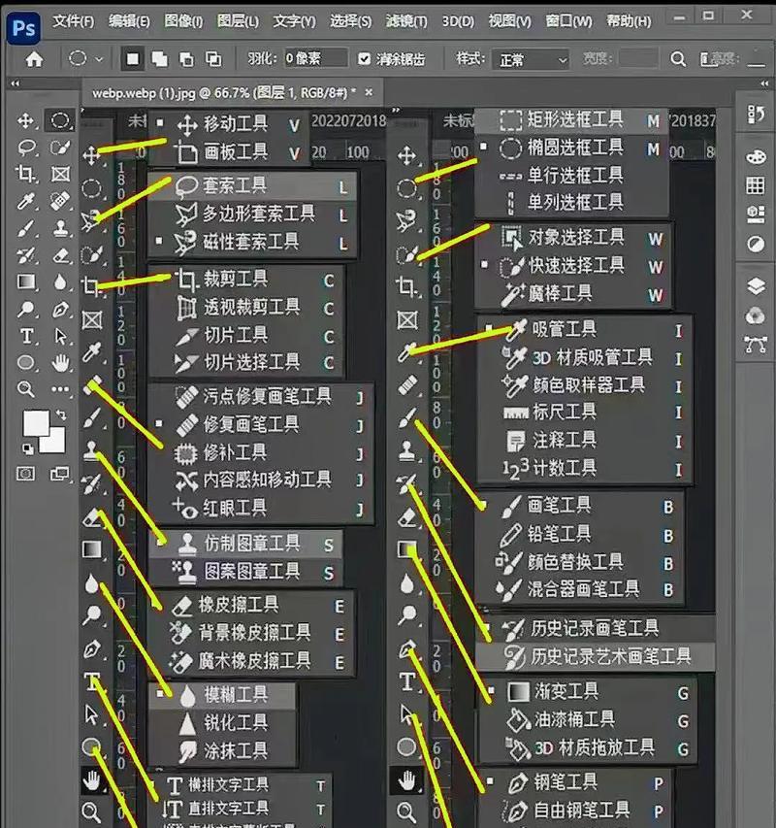
Task: Select the Healing Brush tool in the main toolbar
Action: tap(60, 201)
